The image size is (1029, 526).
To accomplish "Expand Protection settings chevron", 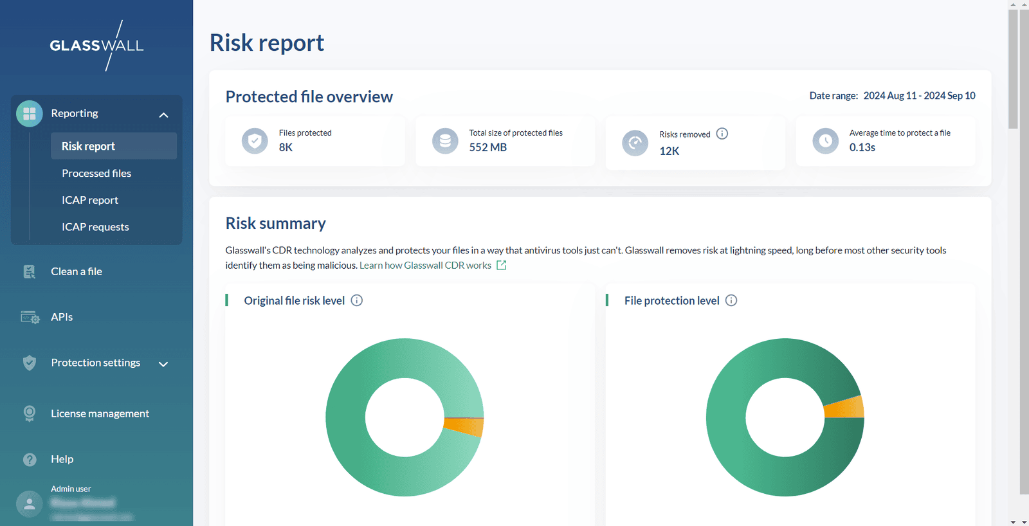I will pos(163,364).
